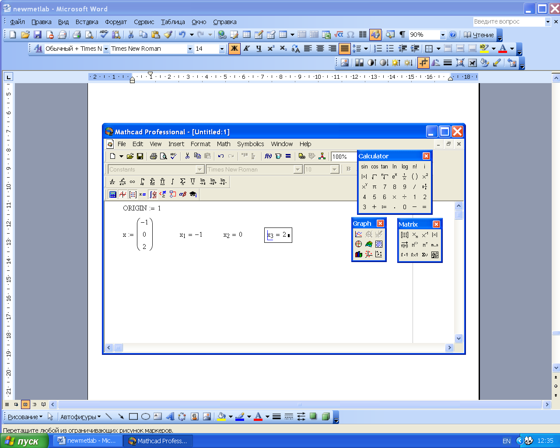Create a new blank Word document
This screenshot has height=448, width=560.
coord(13,35)
